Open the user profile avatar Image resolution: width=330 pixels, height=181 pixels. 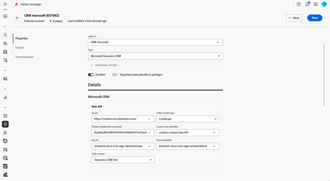(x=324, y=4)
